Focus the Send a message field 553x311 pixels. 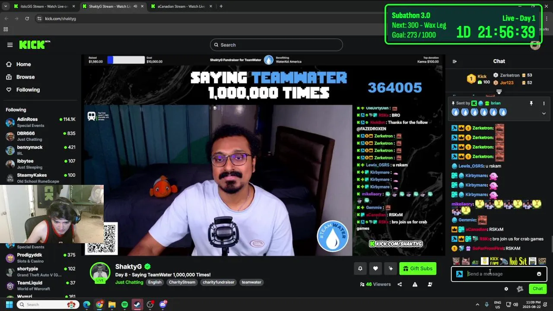(499, 274)
